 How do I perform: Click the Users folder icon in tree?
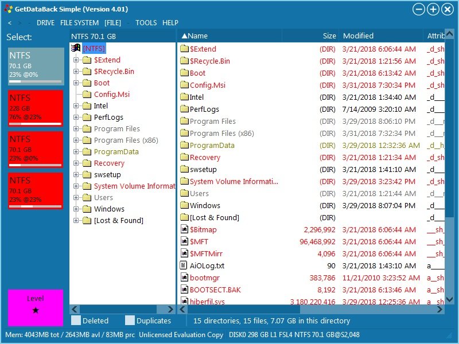click(87, 197)
